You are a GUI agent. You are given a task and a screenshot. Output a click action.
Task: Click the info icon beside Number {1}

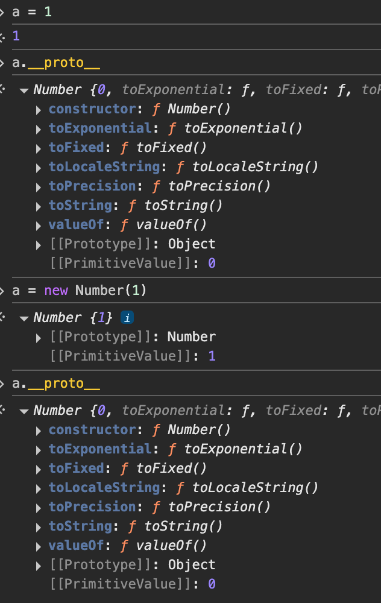[127, 317]
